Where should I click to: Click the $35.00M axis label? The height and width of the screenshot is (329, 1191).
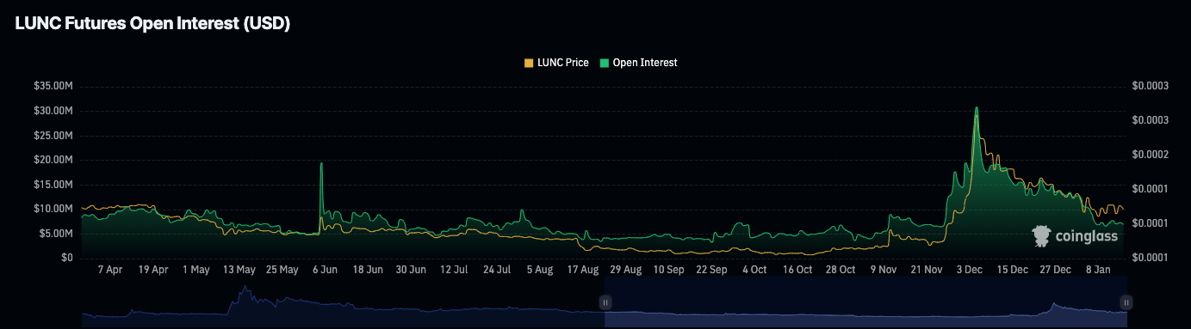[x=53, y=87]
